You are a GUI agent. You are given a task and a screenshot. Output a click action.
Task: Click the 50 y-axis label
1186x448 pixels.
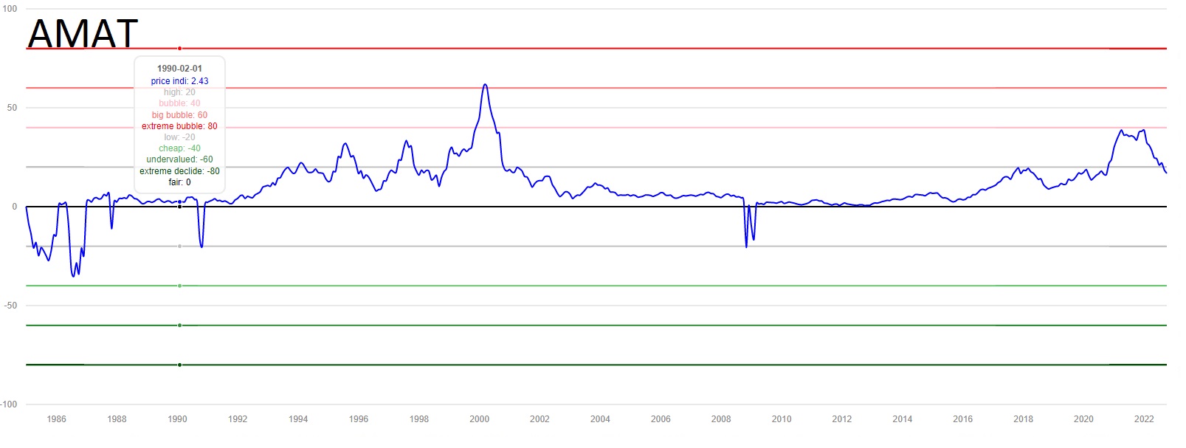coord(12,108)
